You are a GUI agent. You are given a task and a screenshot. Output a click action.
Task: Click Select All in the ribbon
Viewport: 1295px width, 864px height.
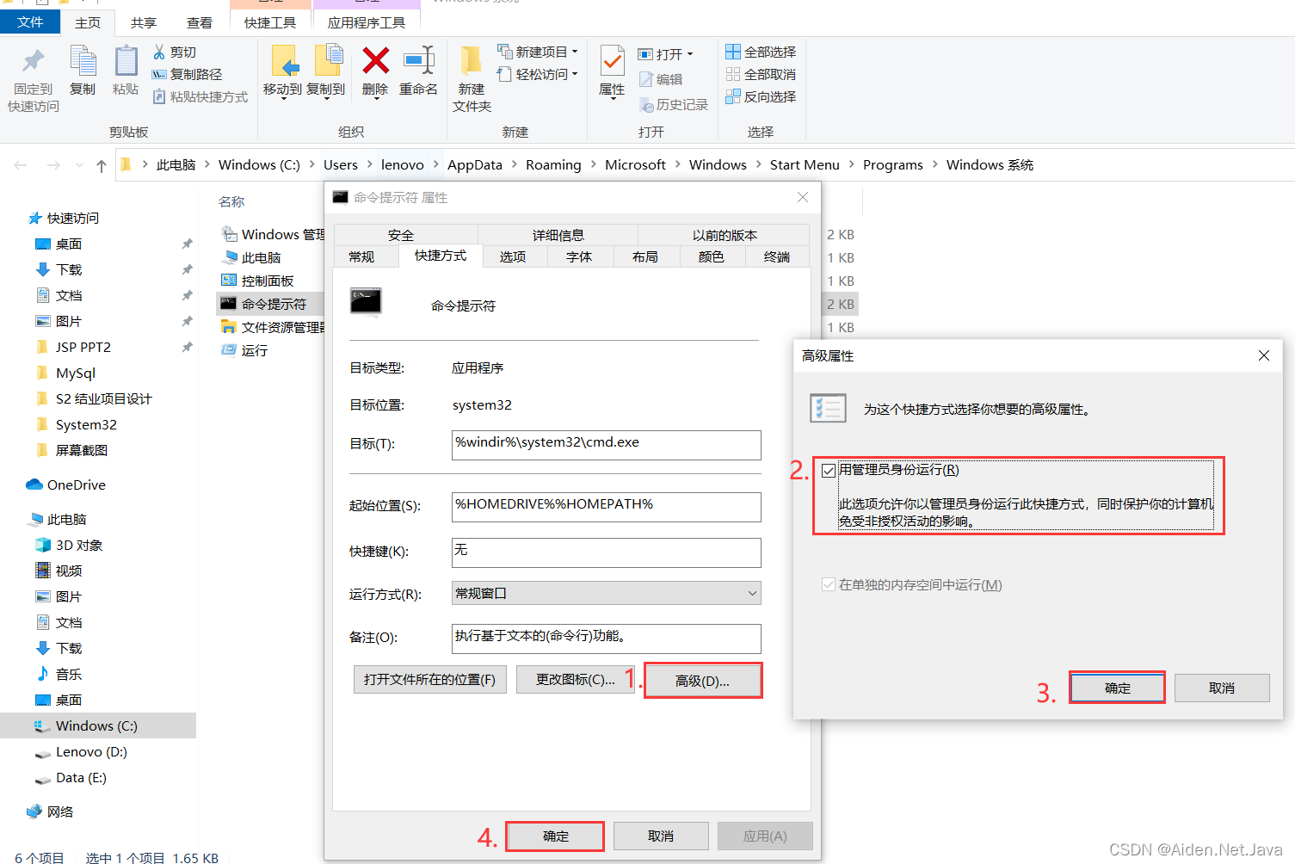(761, 52)
